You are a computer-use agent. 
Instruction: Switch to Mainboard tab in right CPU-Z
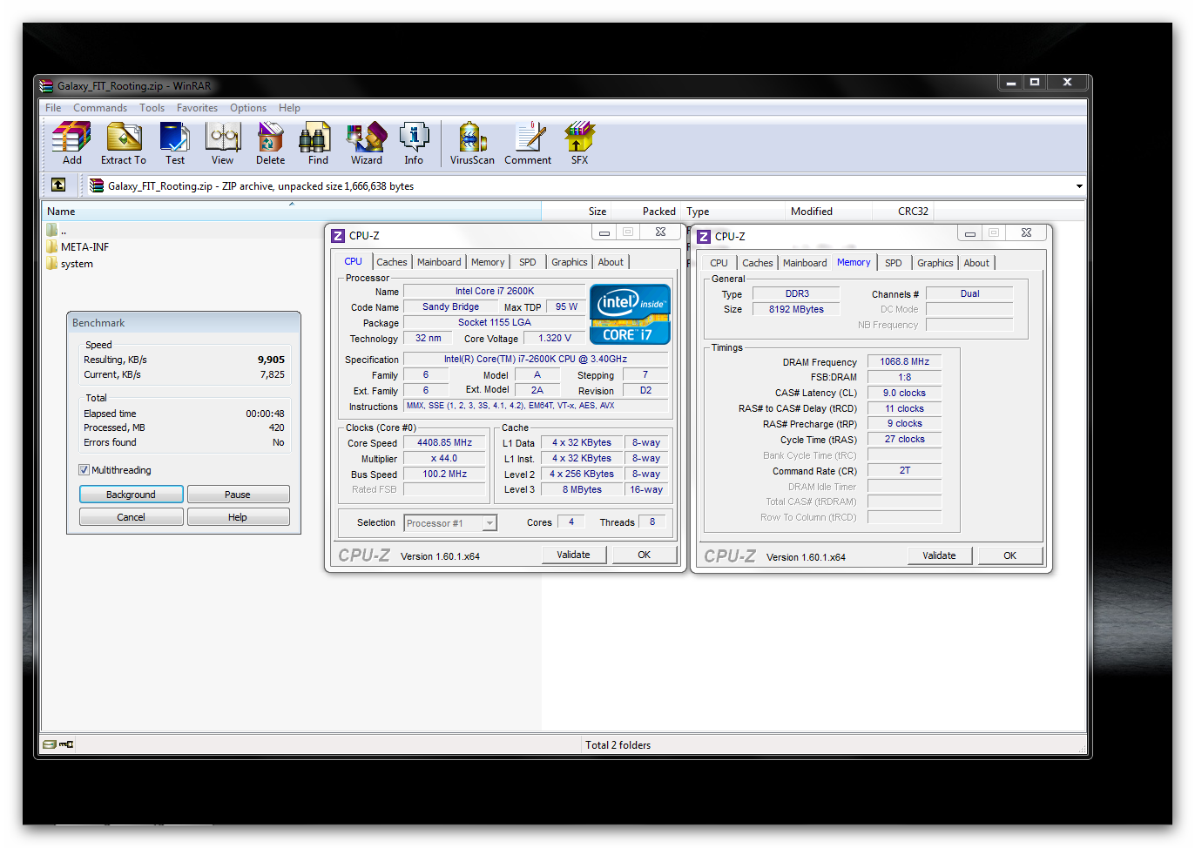click(805, 263)
